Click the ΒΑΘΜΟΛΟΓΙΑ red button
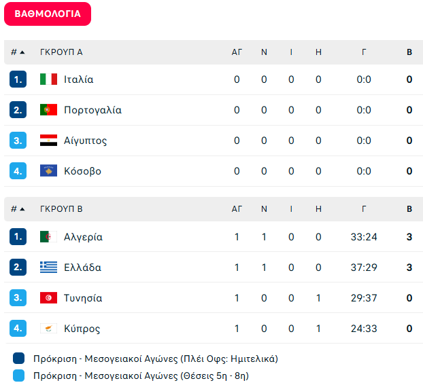 48,14
